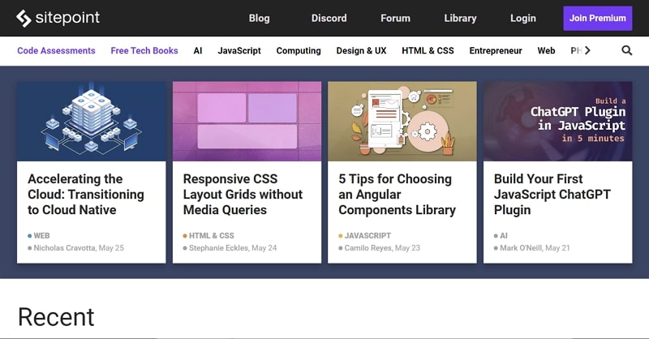Select the Design & UX category tab
649x339 pixels.
pyautogui.click(x=361, y=50)
